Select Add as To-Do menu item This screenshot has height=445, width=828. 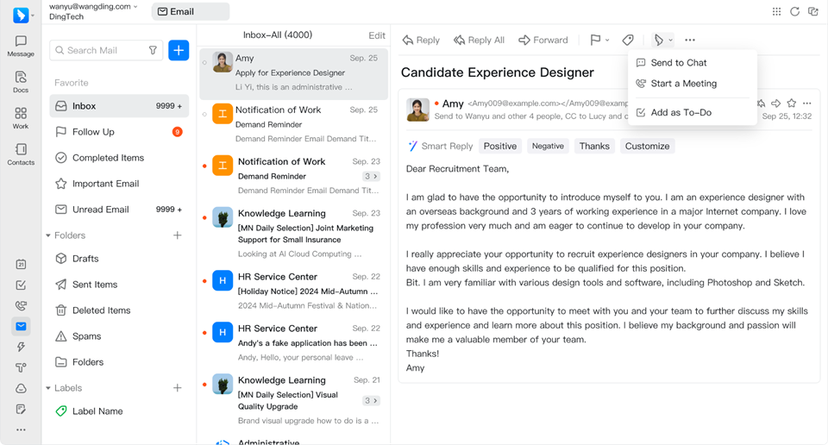pos(693,112)
